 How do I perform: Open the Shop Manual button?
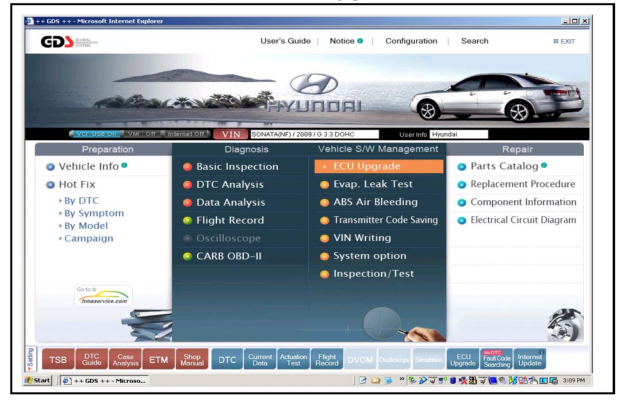(192, 360)
